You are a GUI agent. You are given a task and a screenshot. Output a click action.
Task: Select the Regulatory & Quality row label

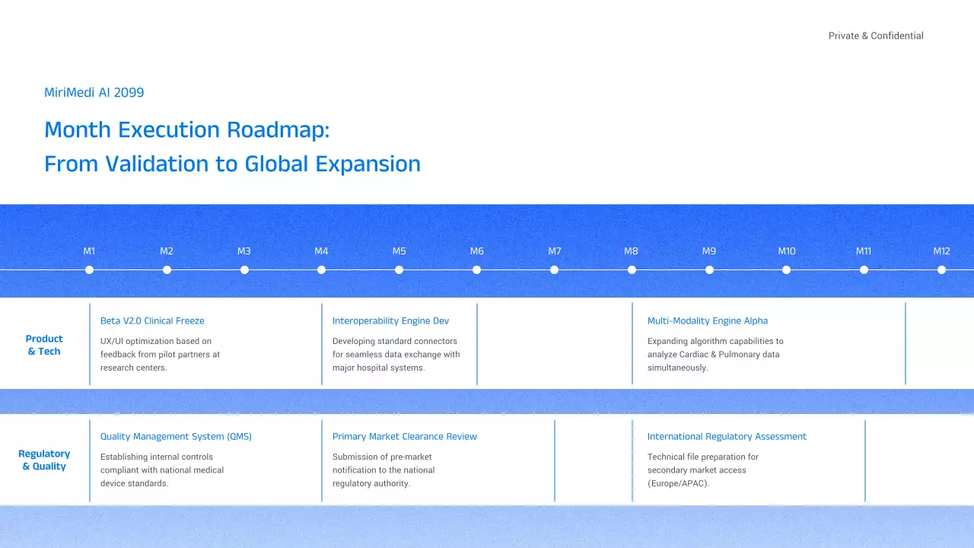pyautogui.click(x=44, y=460)
